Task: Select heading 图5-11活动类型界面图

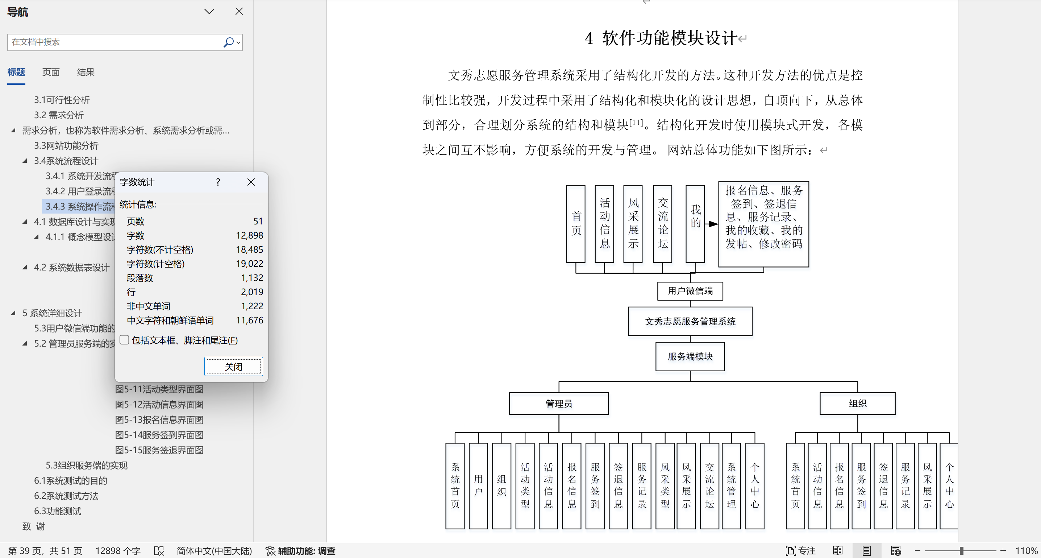Action: tap(159, 389)
